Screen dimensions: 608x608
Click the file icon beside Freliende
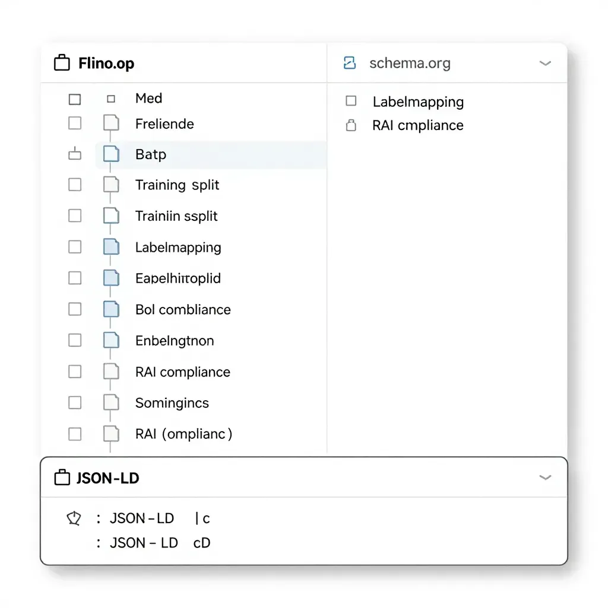pos(111,123)
